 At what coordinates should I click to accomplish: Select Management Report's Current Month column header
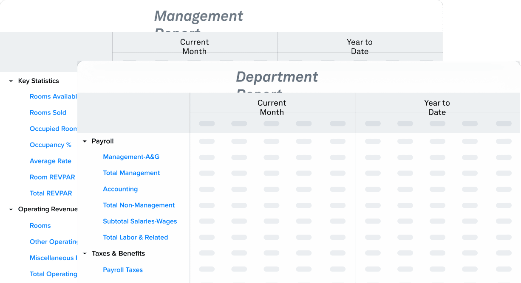tap(195, 47)
